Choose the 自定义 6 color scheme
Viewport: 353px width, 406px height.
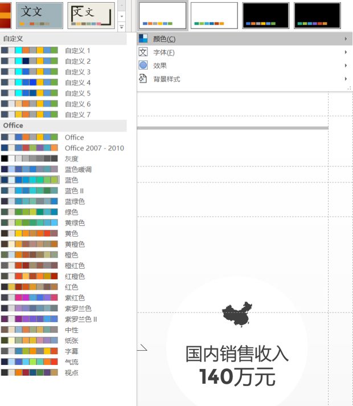63,104
